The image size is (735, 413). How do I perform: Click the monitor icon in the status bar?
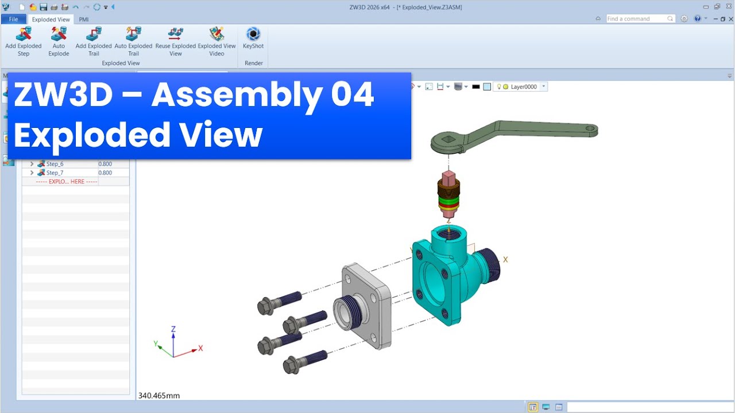546,407
